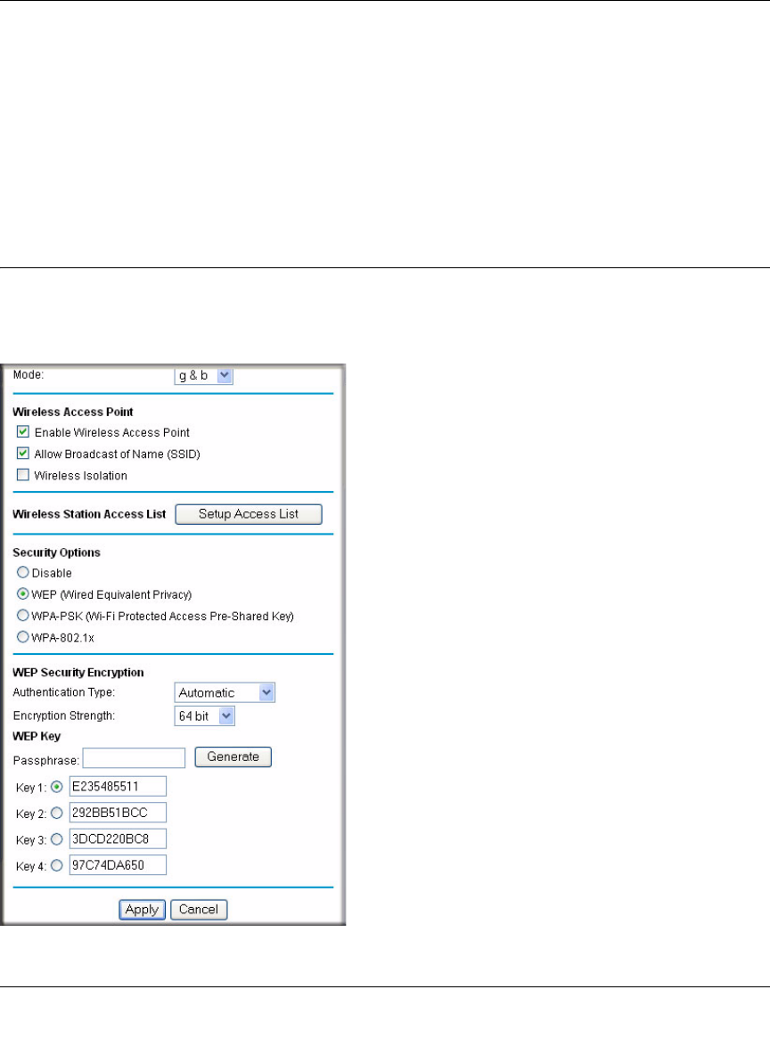Select WEP (Wired Equivalent Privacy) option

[23, 594]
